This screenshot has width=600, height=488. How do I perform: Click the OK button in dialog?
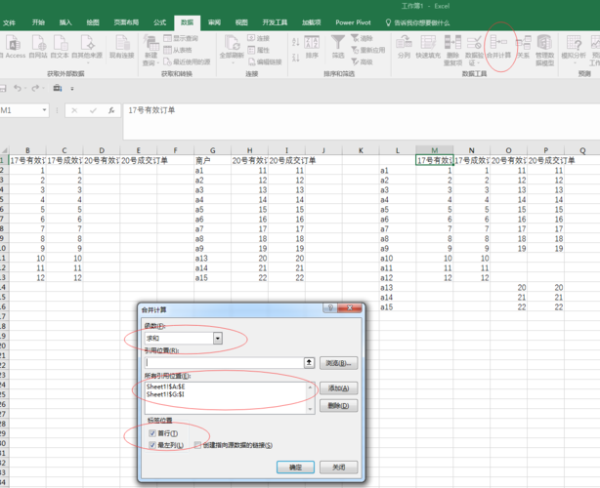pos(295,468)
